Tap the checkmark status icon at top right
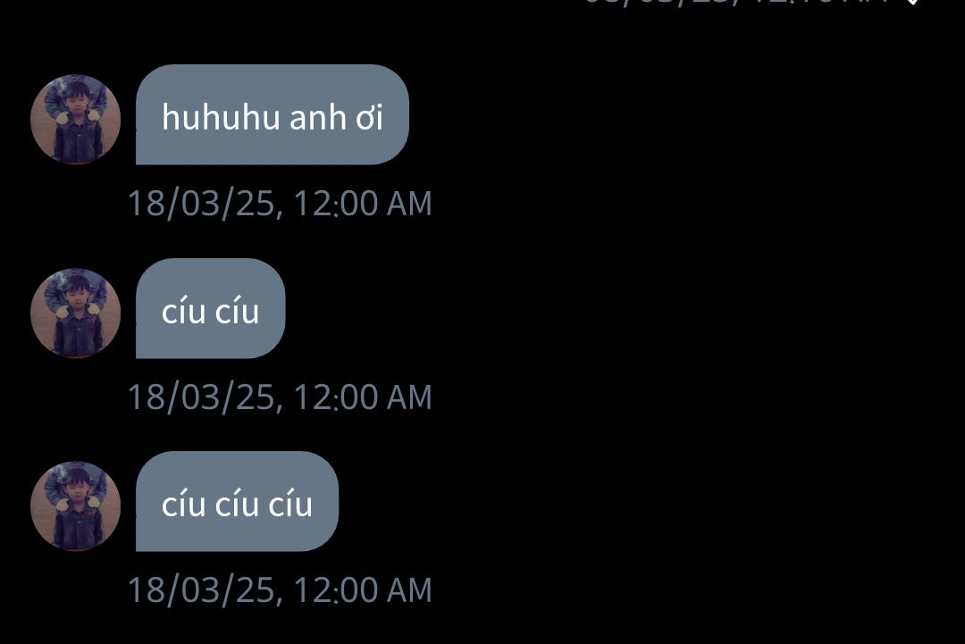The image size is (965, 644). [x=913, y=2]
